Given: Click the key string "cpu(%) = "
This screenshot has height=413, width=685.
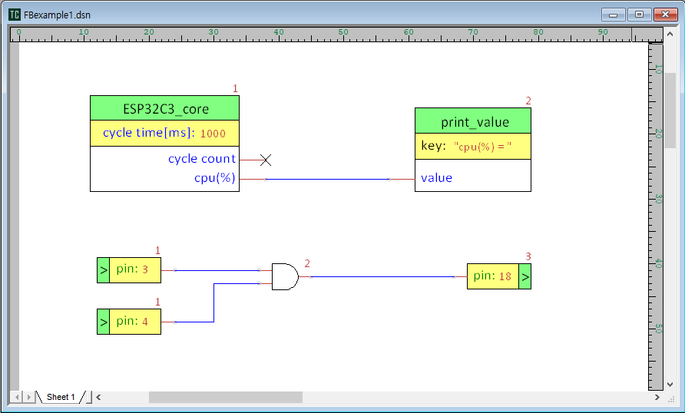Looking at the screenshot, I should (x=483, y=147).
